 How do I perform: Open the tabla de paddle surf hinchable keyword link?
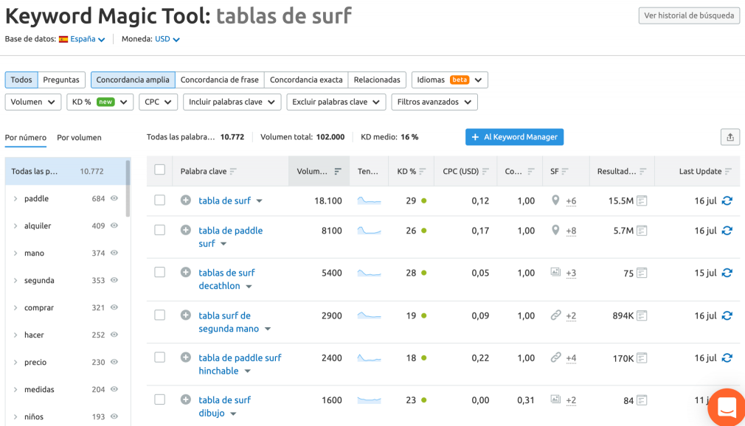(x=240, y=364)
